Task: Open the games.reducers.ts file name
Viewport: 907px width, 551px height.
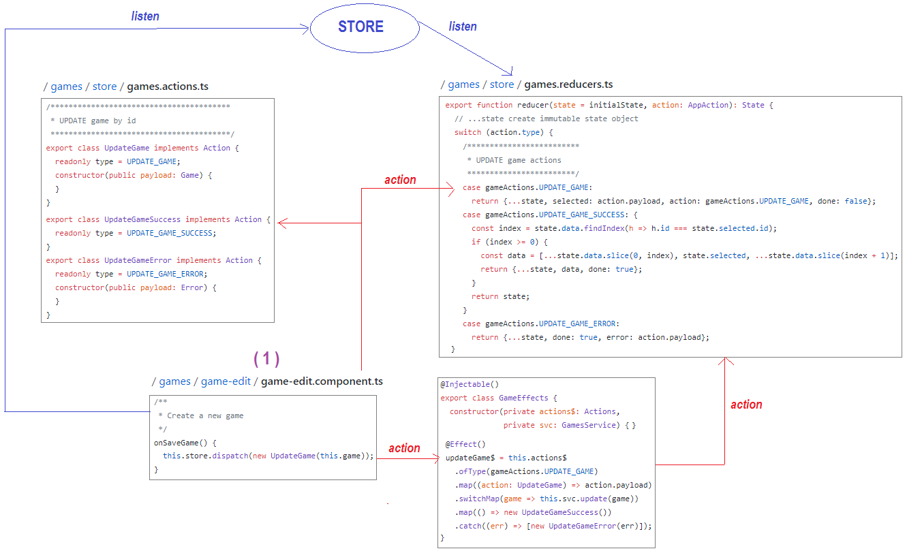Action: [x=568, y=84]
